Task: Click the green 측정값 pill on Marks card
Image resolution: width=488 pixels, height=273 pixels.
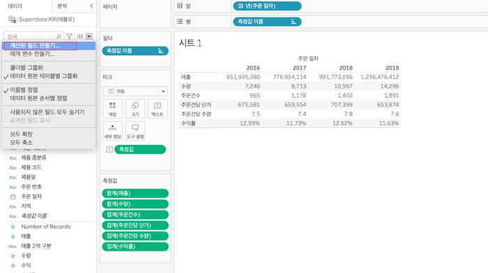Action: pos(140,149)
